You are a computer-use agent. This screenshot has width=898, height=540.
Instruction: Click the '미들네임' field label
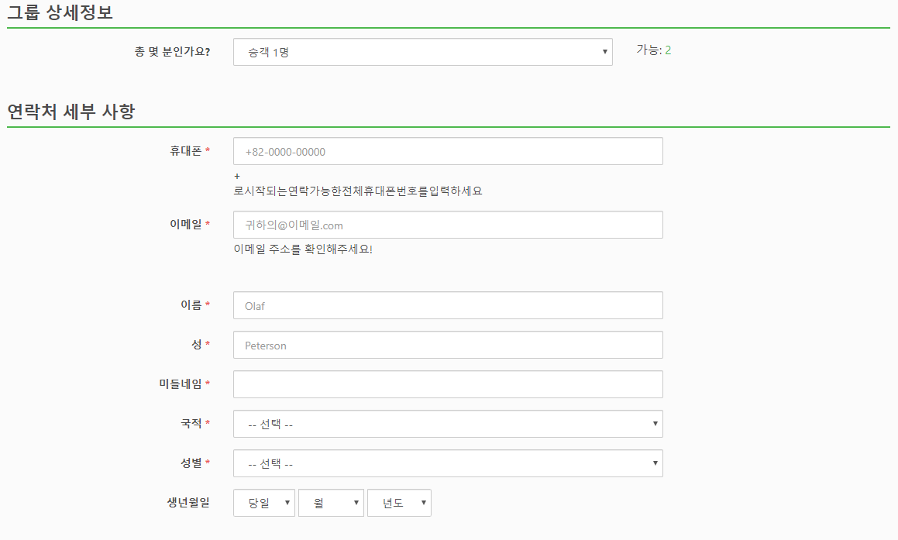181,384
